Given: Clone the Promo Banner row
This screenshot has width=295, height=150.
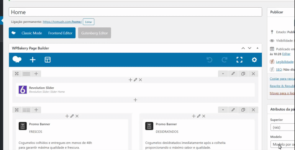Looking at the screenshot, I should pos(243,110).
